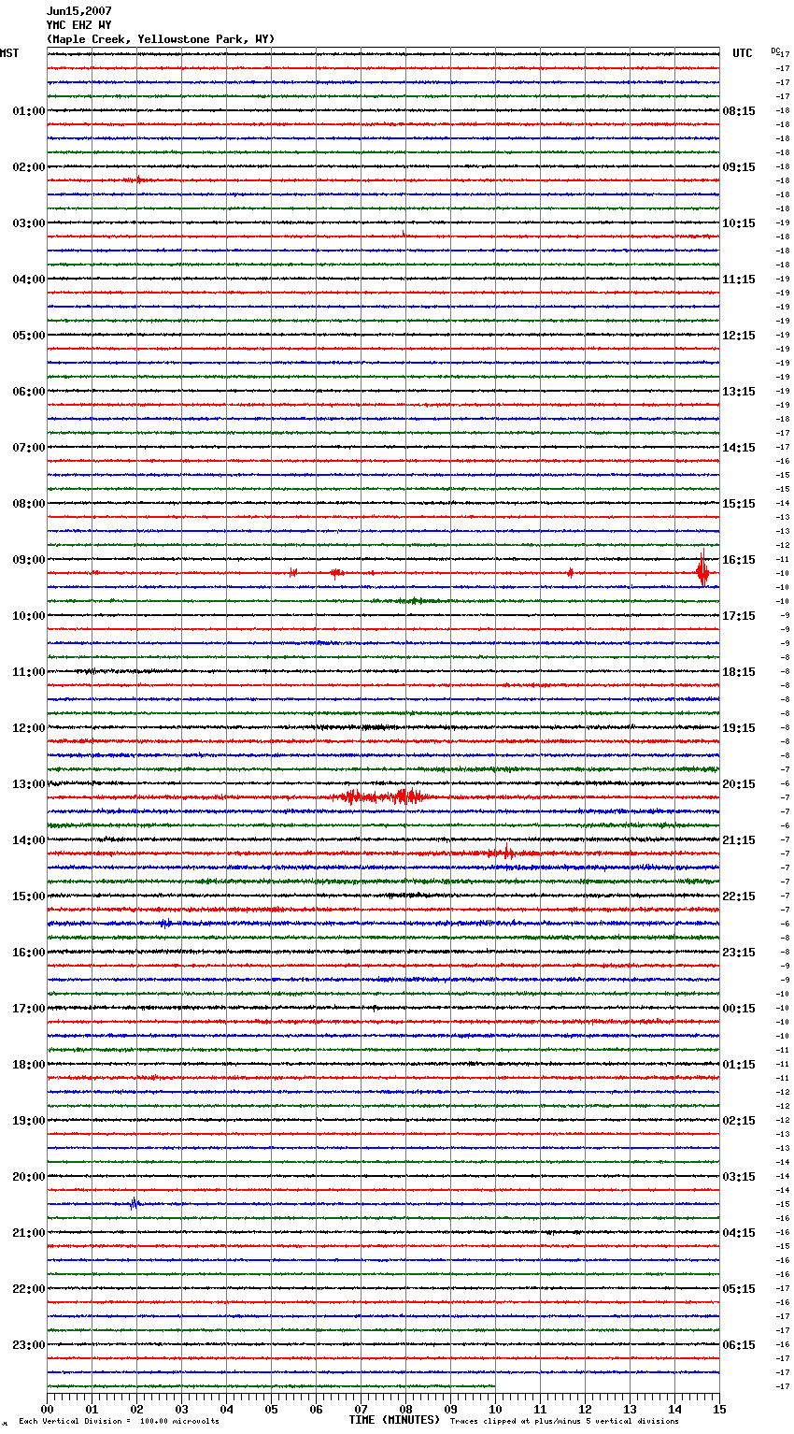Click the 20:15 UTC time label
This screenshot has height=1434, width=794.
tap(739, 784)
